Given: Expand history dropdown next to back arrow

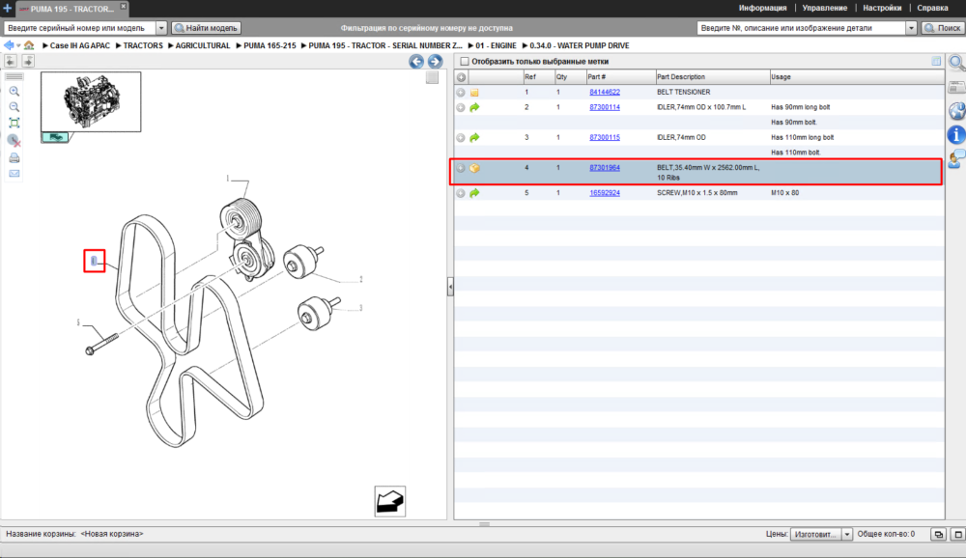Looking at the screenshot, I should tap(18, 45).
